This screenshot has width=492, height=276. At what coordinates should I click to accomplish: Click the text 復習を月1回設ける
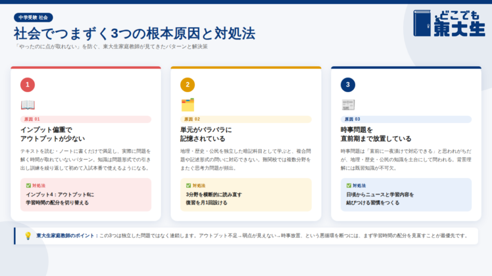click(x=207, y=203)
